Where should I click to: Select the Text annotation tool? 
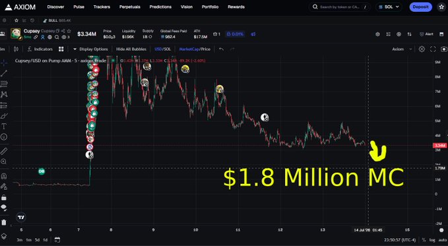[x=4, y=126]
